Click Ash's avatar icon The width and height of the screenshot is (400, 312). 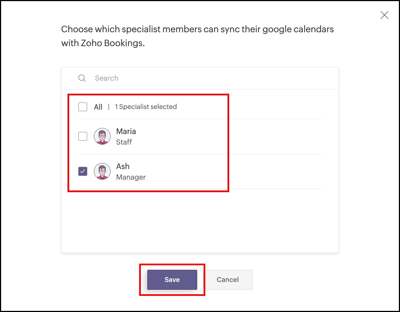pos(102,171)
